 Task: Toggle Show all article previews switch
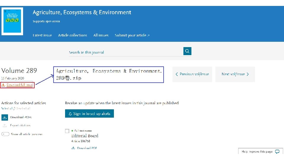[x=5, y=134]
